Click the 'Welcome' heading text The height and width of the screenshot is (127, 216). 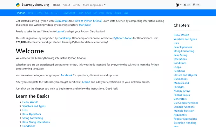(30, 51)
